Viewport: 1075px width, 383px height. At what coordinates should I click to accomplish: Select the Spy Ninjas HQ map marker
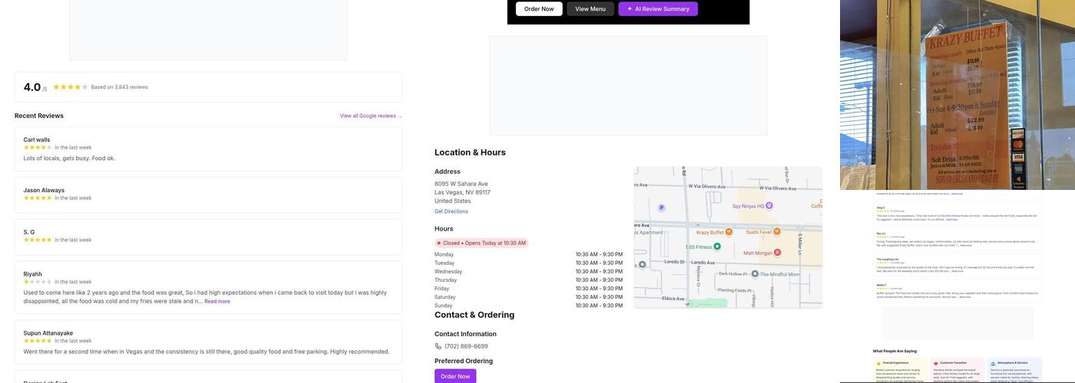769,205
